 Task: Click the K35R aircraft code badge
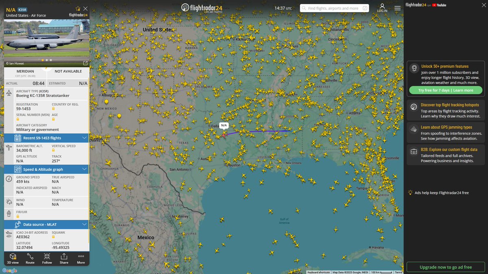pos(22,9)
